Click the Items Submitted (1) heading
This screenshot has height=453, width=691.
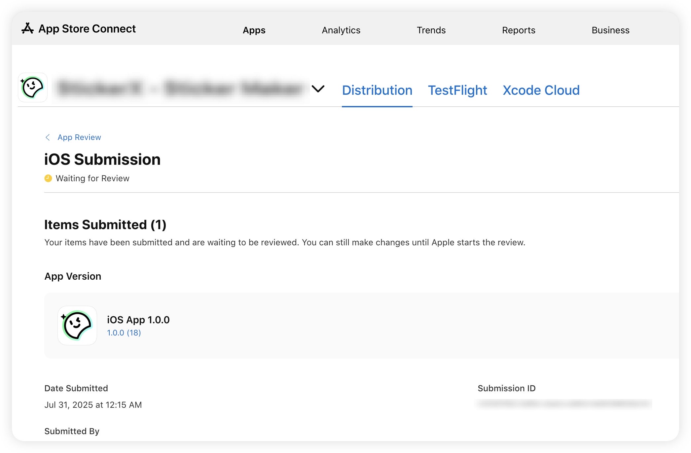tap(105, 225)
